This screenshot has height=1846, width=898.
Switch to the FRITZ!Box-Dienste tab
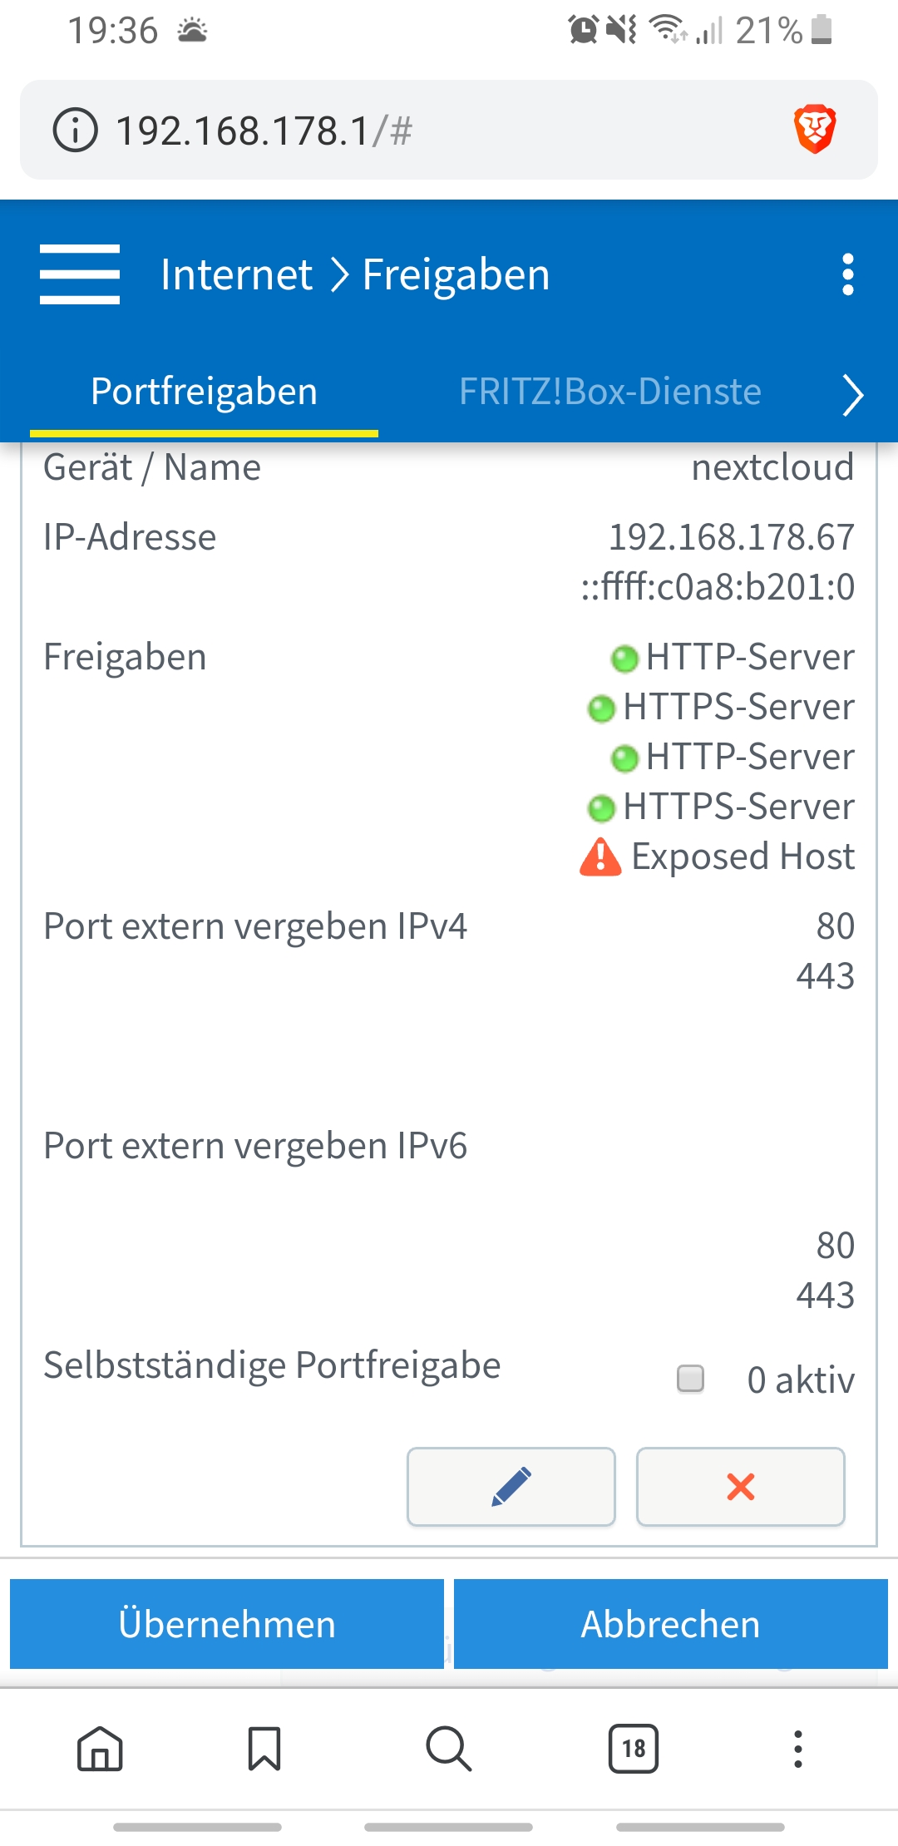coord(609,392)
